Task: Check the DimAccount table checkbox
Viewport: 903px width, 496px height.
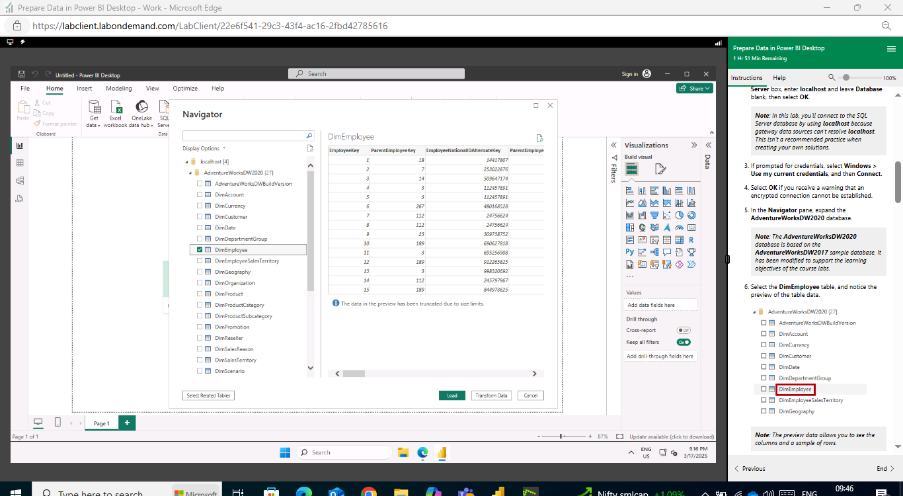Action: pyautogui.click(x=200, y=195)
